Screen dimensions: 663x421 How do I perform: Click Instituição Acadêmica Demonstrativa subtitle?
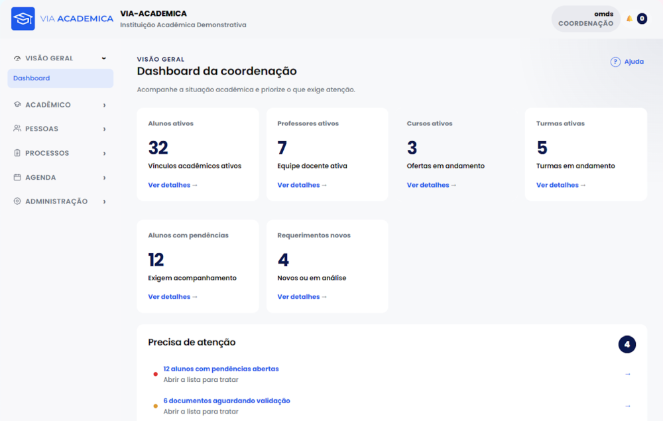[183, 25]
